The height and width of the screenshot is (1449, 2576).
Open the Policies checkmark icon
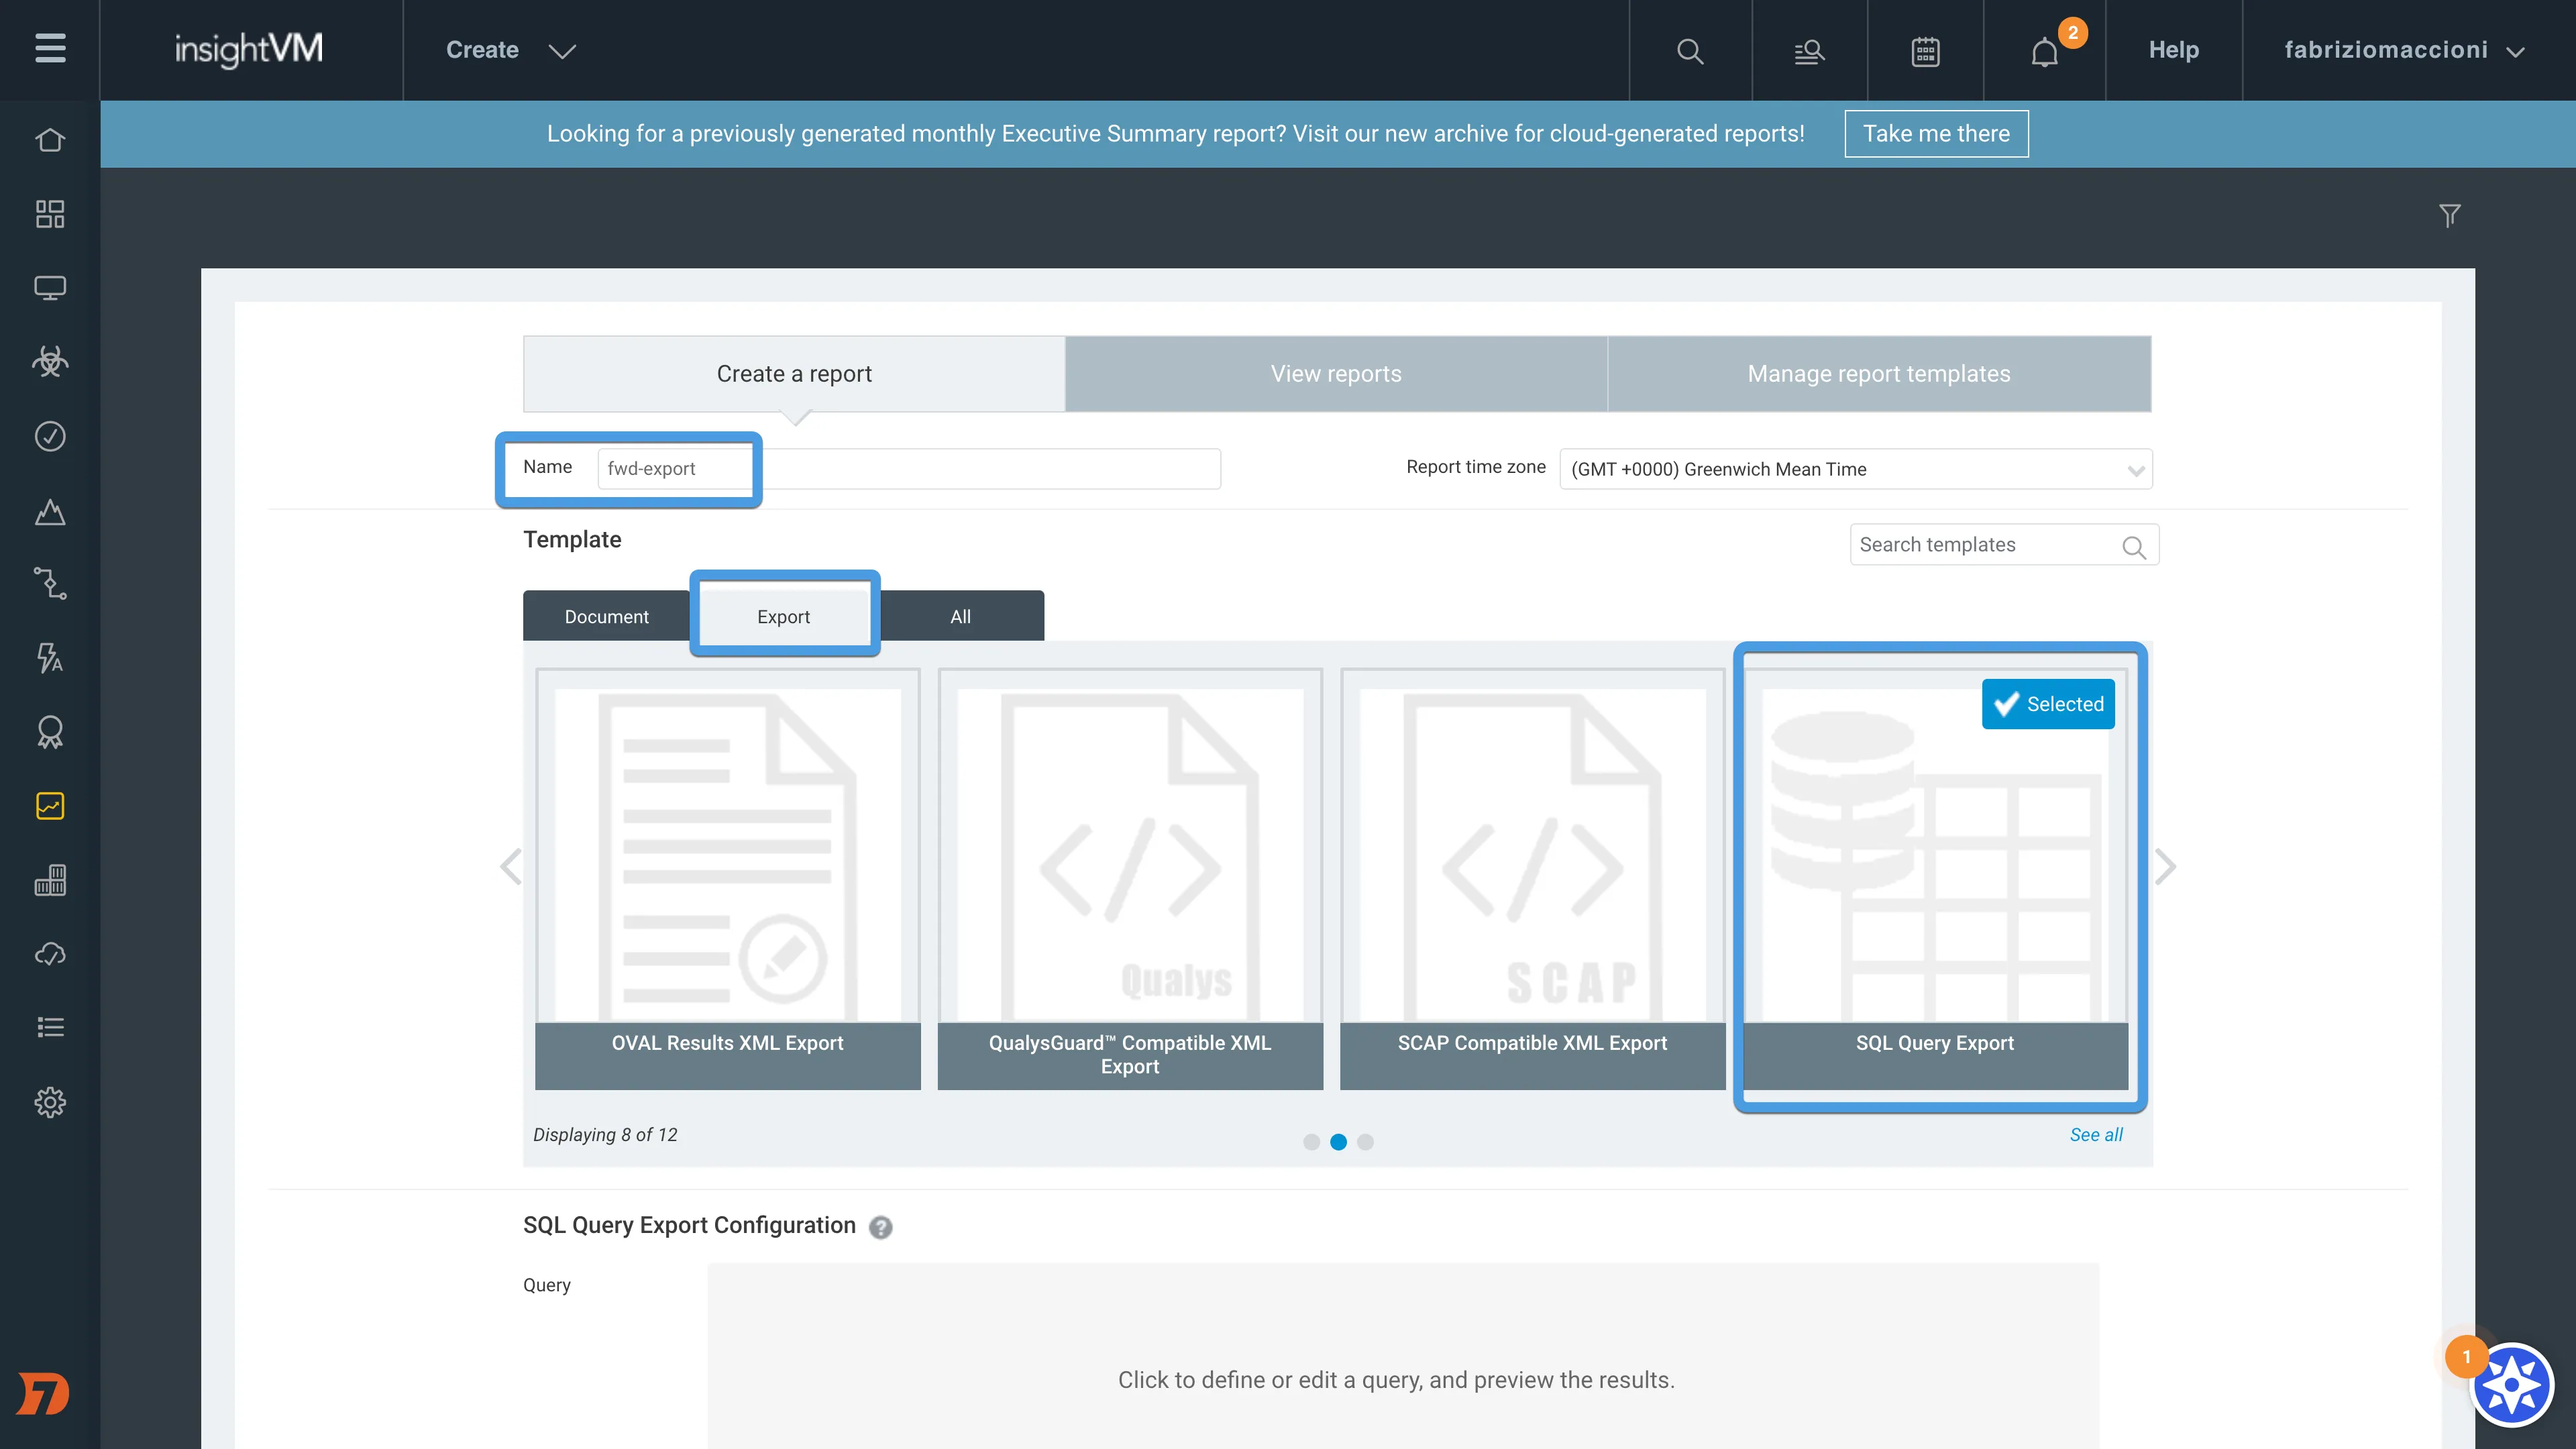[50, 436]
